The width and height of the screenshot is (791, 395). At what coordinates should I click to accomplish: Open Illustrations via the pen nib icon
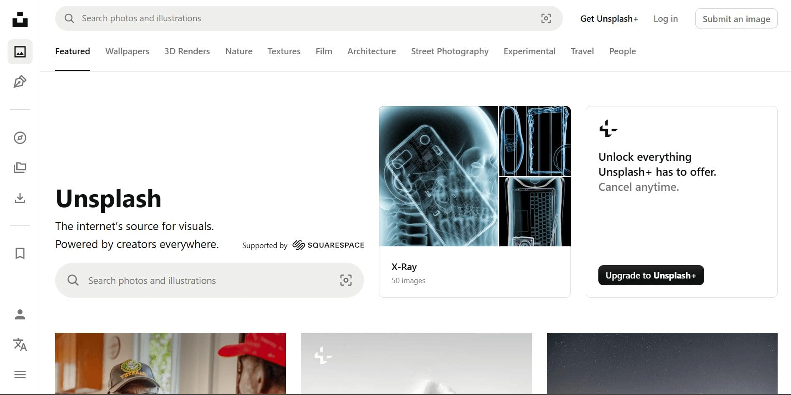pos(20,82)
